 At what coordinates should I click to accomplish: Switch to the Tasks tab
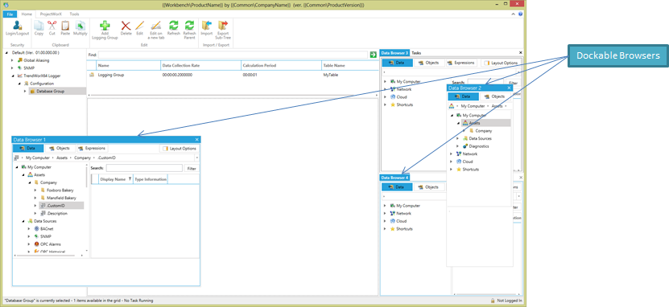pyautogui.click(x=416, y=53)
